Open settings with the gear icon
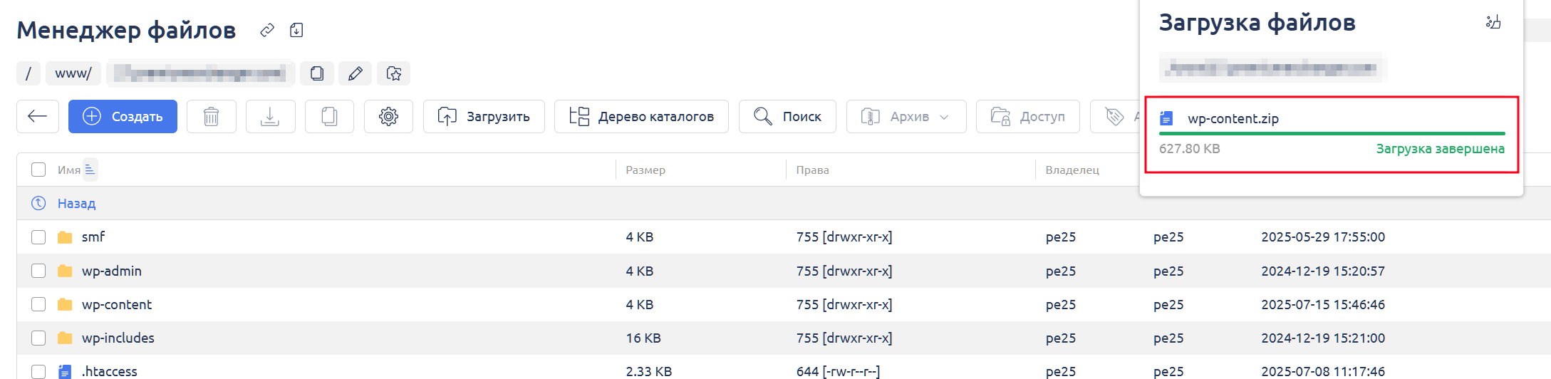 coord(388,116)
